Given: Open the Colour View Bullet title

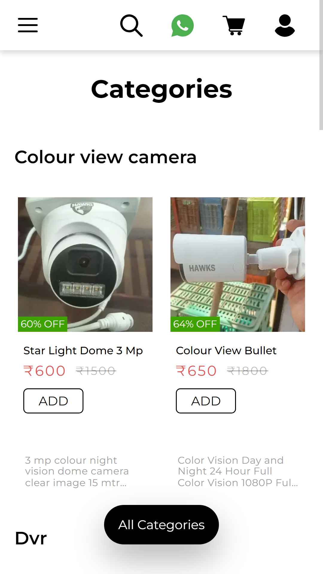Looking at the screenshot, I should (x=226, y=351).
